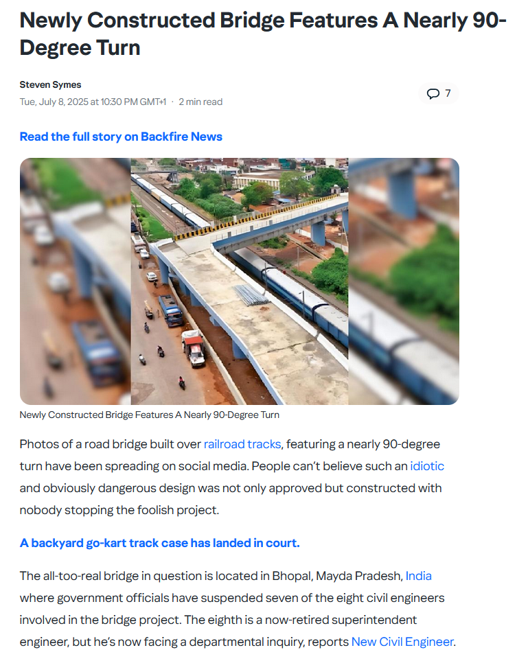Open the idiotic hyperlink in the paragraph
The height and width of the screenshot is (661, 517).
click(427, 466)
